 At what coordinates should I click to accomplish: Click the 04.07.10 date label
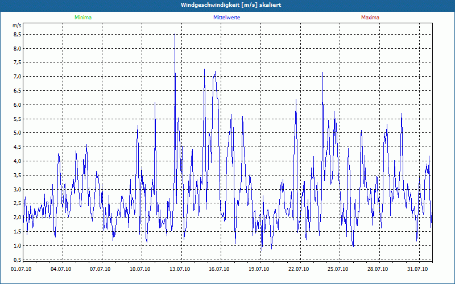click(x=61, y=269)
